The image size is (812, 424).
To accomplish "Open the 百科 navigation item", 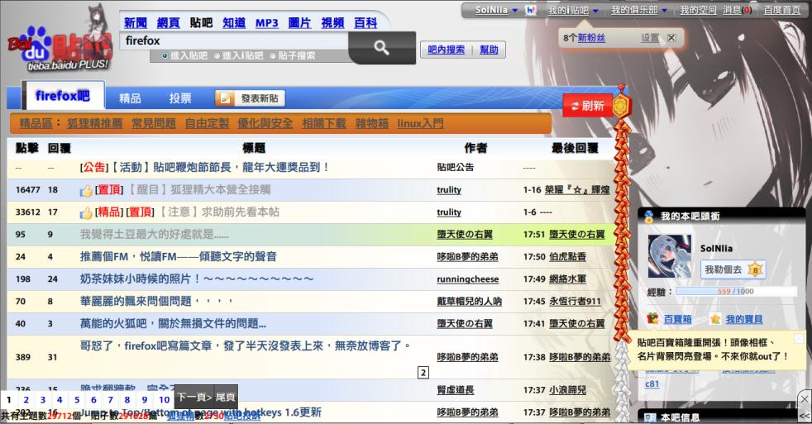I will 365,23.
